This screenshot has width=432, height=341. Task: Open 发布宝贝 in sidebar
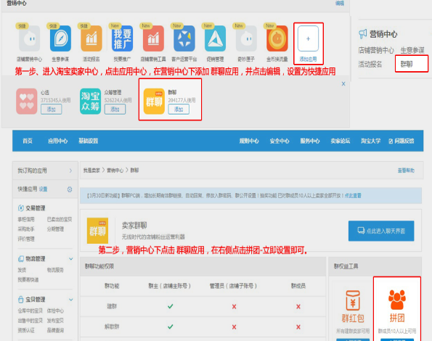(x=55, y=321)
